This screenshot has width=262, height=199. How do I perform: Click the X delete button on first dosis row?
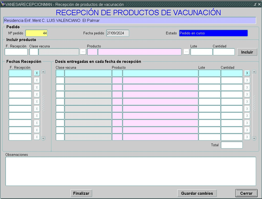[x=247, y=73]
